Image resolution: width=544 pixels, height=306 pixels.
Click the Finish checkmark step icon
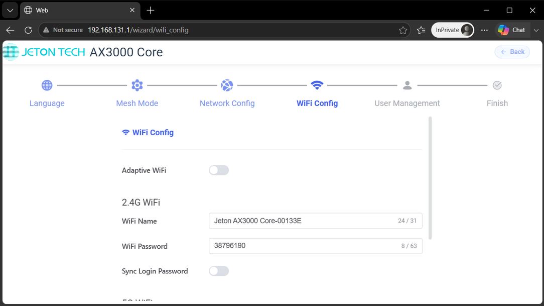(497, 85)
